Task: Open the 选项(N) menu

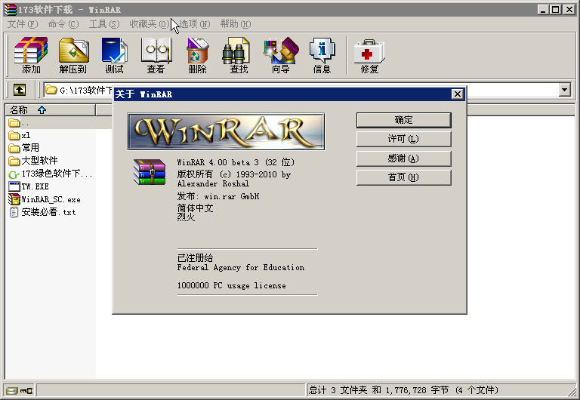Action: [x=195, y=24]
